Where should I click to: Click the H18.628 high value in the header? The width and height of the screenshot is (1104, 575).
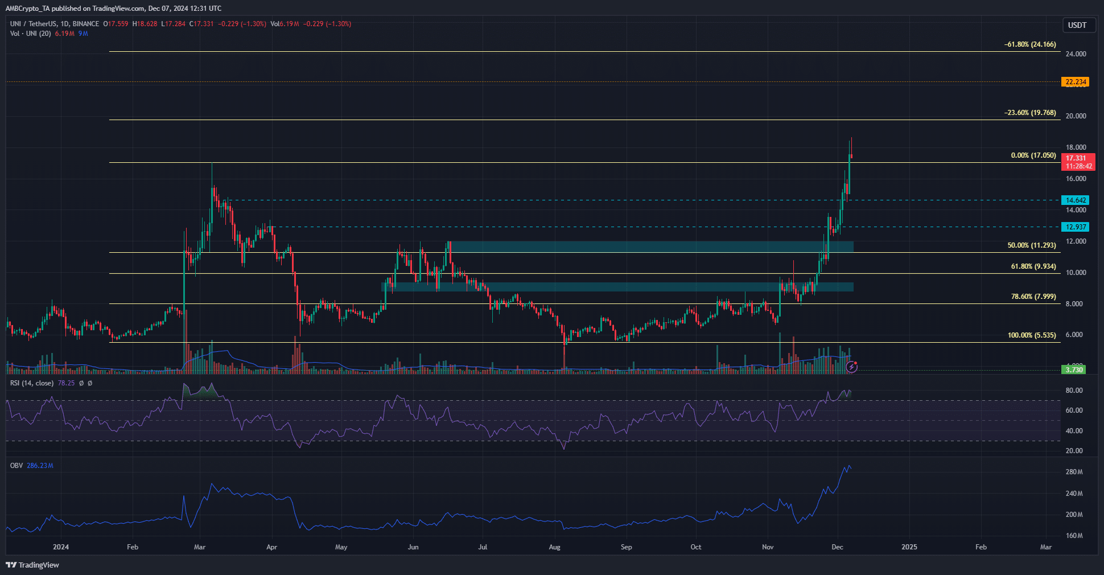145,24
